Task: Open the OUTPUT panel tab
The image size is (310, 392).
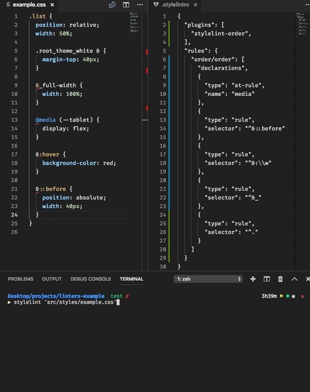Action: [52, 279]
